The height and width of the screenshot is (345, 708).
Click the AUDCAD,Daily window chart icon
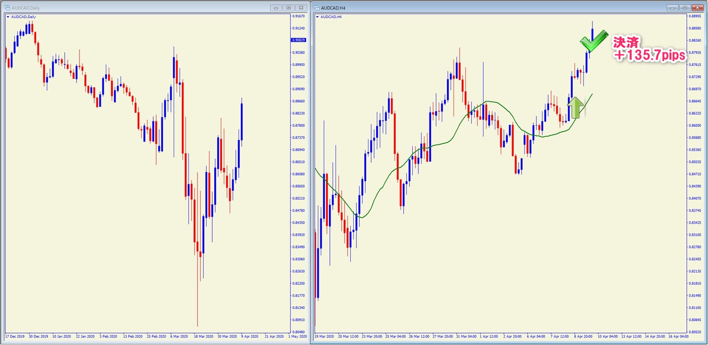point(7,8)
